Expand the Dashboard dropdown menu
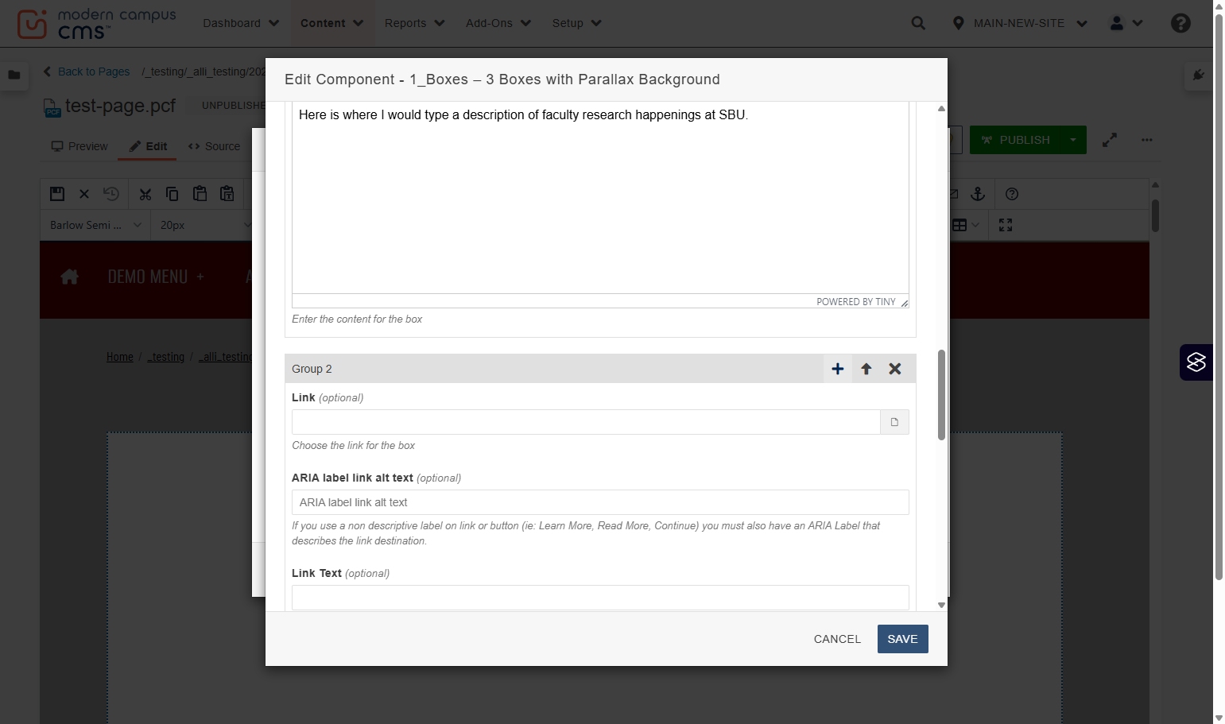 pyautogui.click(x=241, y=23)
